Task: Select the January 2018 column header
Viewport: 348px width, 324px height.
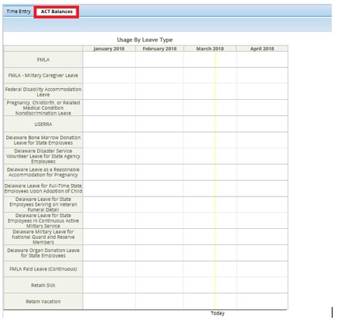Action: tap(109, 49)
